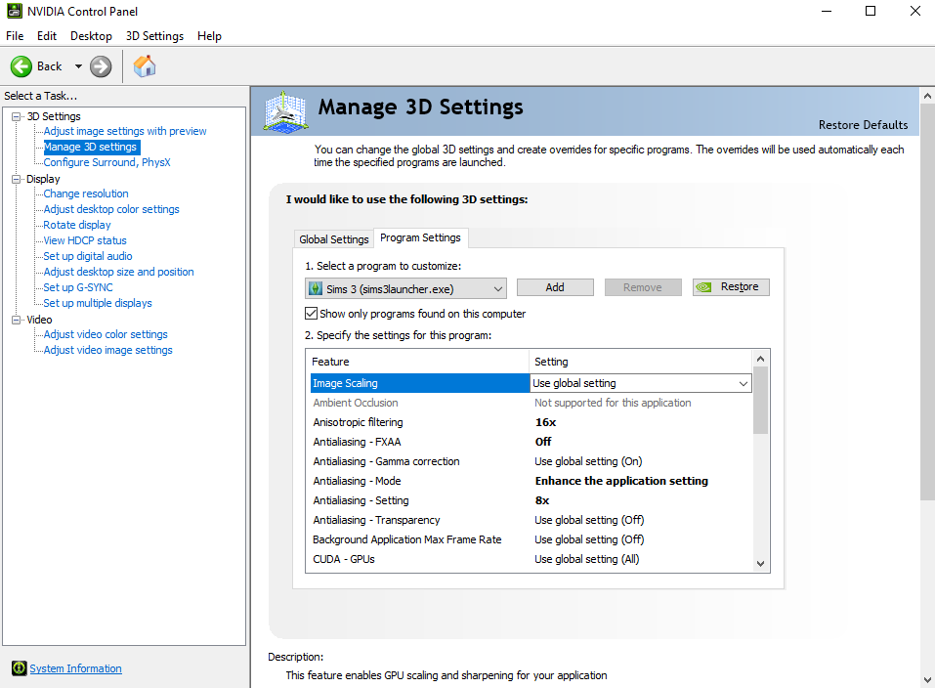Select the CUDA - GPUs row
935x688 pixels.
click(x=531, y=559)
